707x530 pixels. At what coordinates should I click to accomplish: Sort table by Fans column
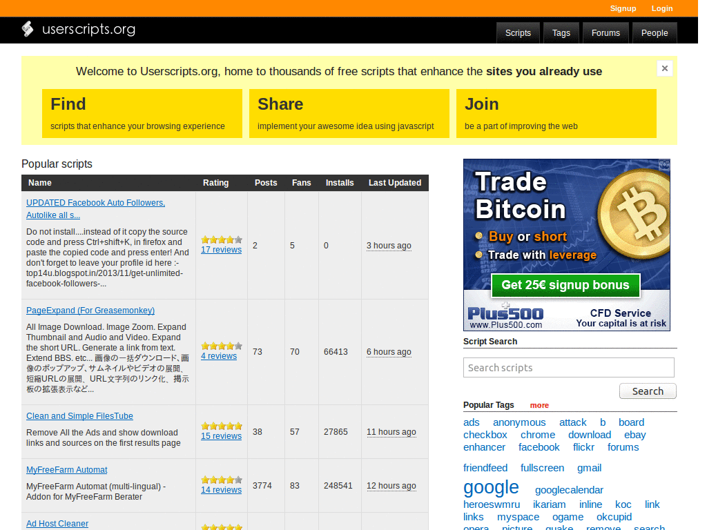tap(301, 183)
